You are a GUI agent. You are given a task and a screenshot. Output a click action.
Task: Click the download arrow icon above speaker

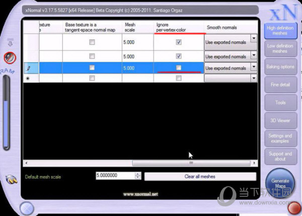point(11,42)
